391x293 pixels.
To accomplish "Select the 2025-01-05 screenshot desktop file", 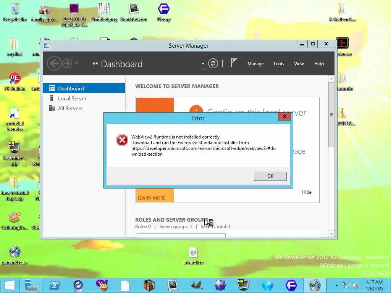I will coord(74,15).
